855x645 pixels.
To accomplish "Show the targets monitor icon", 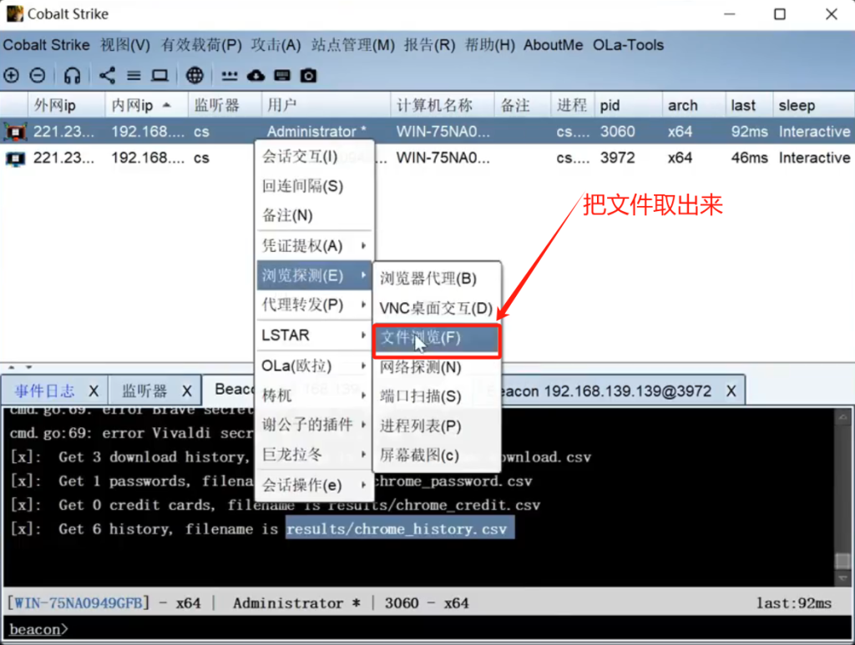I will [x=159, y=75].
